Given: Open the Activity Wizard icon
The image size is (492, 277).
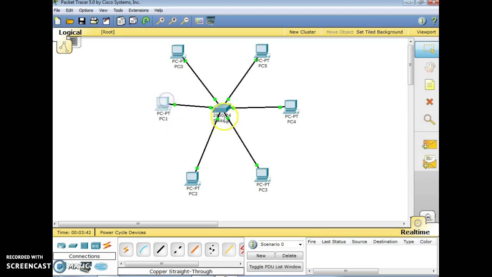Looking at the screenshot, I should (x=106, y=21).
